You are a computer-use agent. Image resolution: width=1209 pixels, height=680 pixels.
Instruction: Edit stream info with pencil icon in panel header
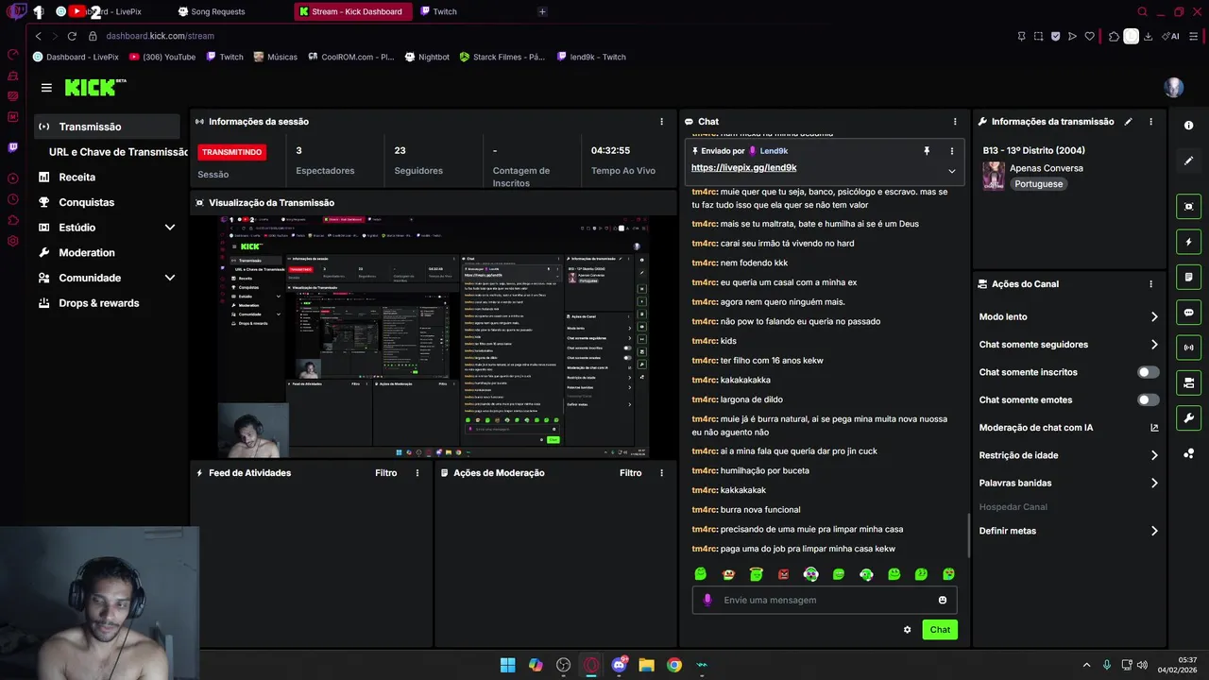click(x=1128, y=122)
